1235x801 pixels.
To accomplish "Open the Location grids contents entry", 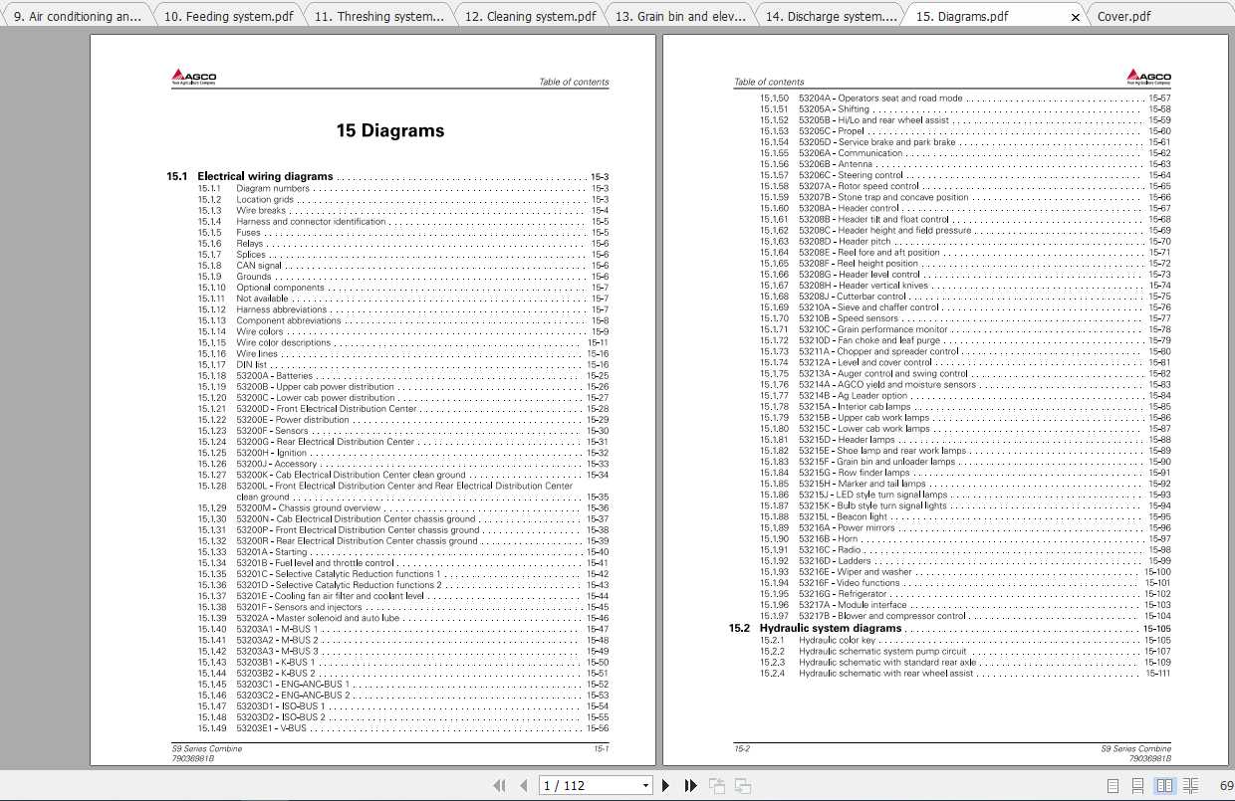I will (x=266, y=199).
